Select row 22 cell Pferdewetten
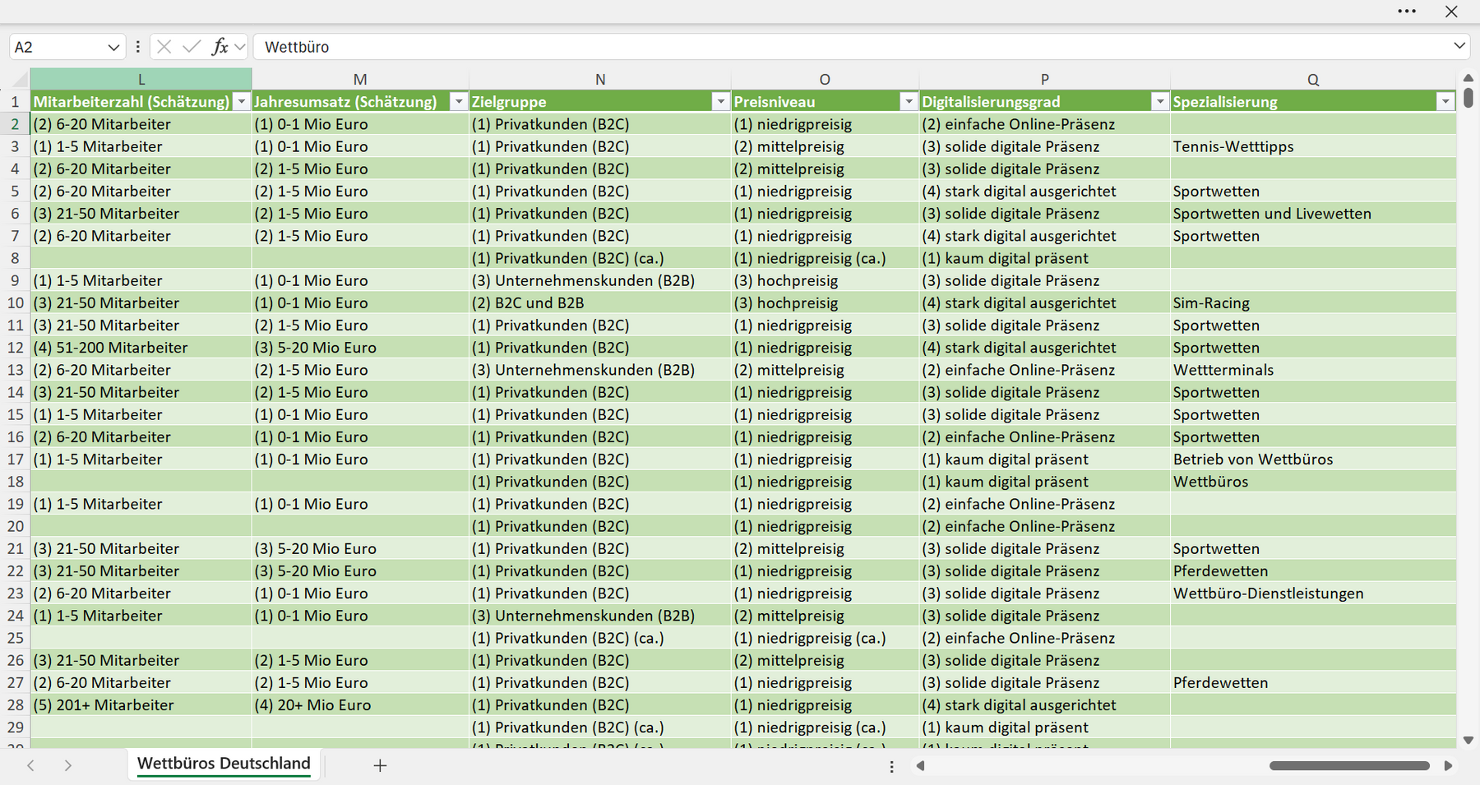 (1313, 570)
